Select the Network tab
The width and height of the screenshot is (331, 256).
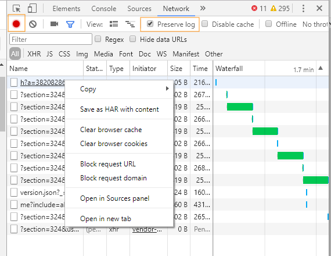point(176,9)
